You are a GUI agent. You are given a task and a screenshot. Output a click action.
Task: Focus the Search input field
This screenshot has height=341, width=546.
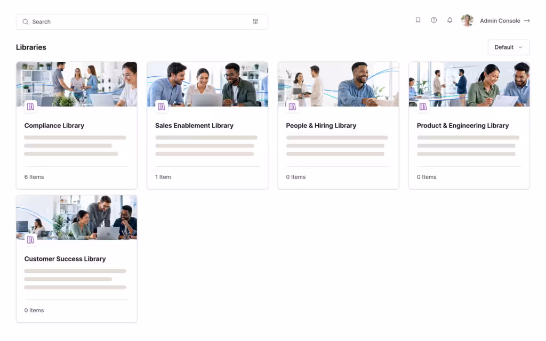pos(142,21)
